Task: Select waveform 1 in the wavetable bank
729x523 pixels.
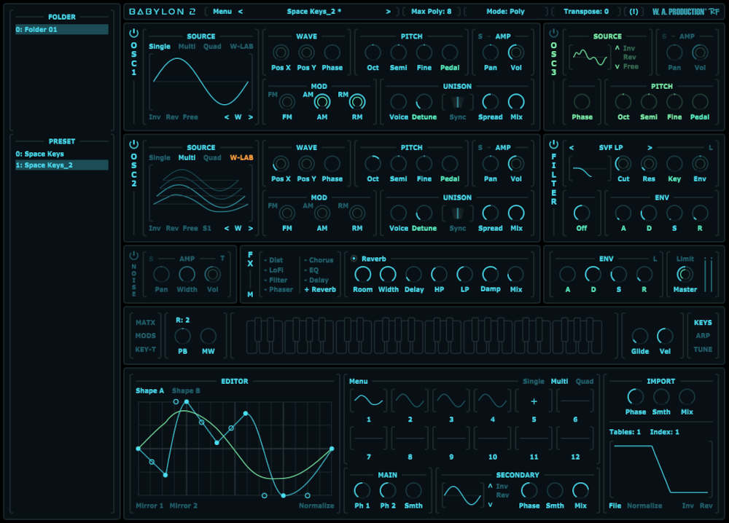Action: pos(367,400)
